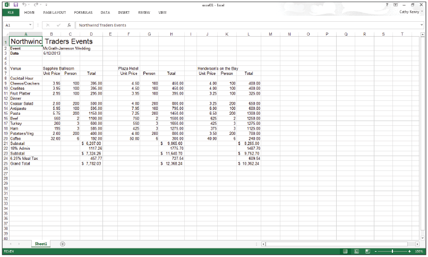Switch to Page Layout view in status bar
This screenshot has height=257, width=428.
point(356,251)
